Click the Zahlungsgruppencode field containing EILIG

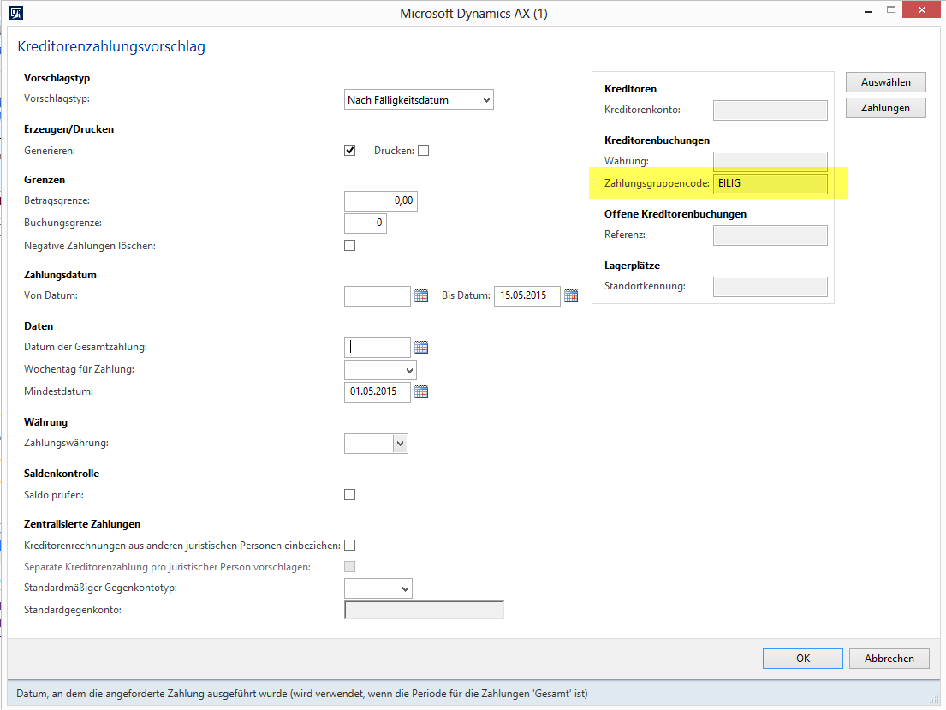[770, 183]
